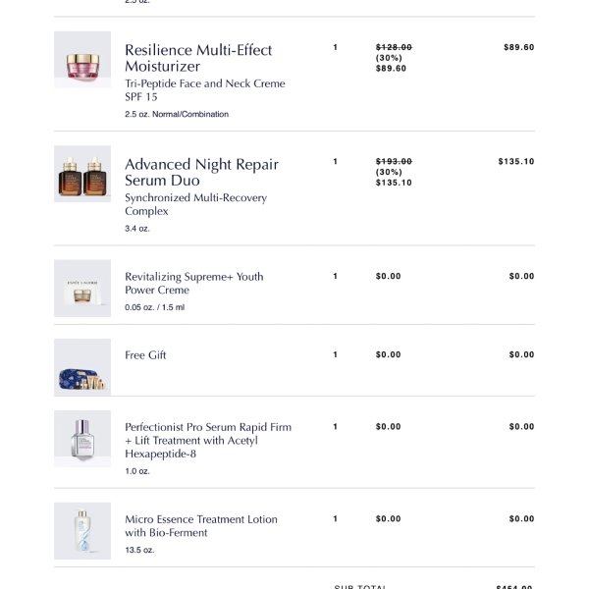Click the Resilience Multi-Effect Moisturizer title
Viewport: 589px width, 589px height.
198,58
